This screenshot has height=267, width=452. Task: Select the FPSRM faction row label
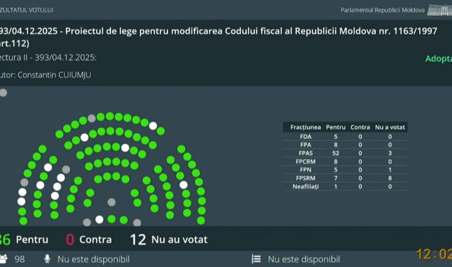(x=305, y=178)
